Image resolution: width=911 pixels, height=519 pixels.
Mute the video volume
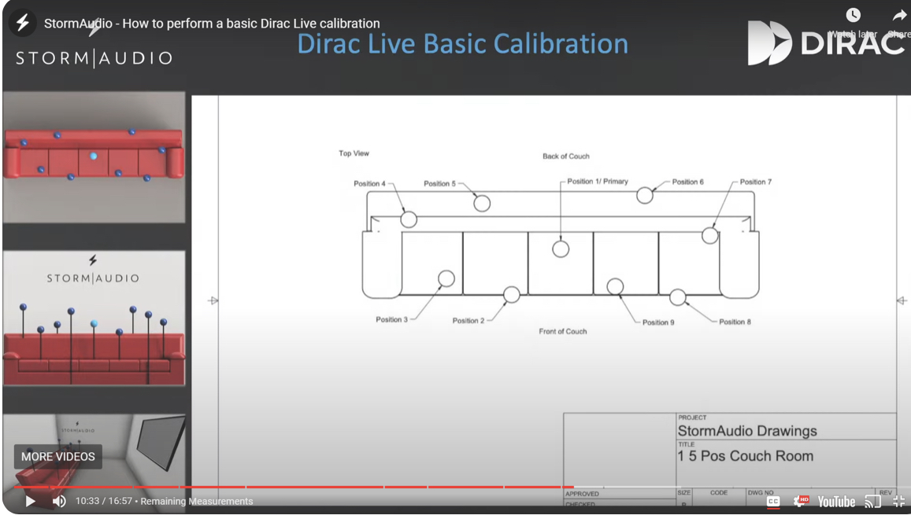pyautogui.click(x=59, y=501)
